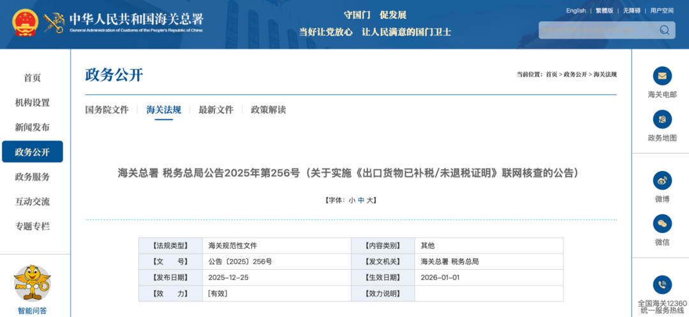Click 首页 in the breadcrumb path
689x317 pixels.
pyautogui.click(x=551, y=75)
